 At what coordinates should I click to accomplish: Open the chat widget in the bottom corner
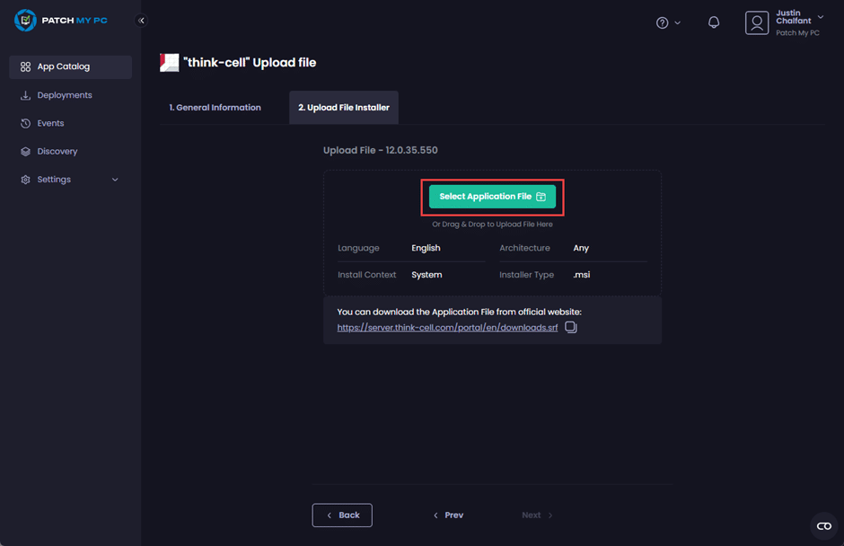click(823, 526)
